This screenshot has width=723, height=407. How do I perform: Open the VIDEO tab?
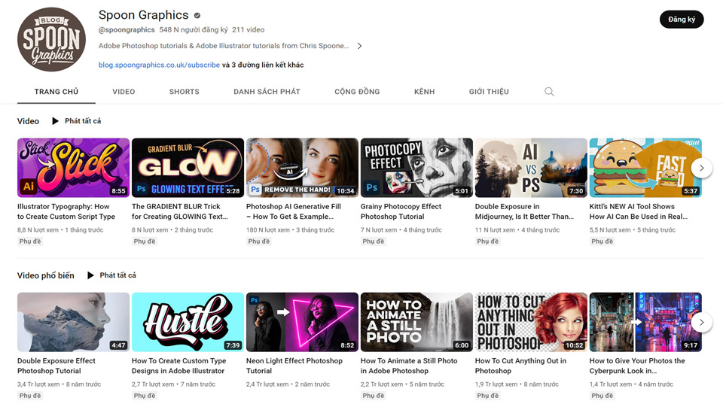pyautogui.click(x=124, y=92)
